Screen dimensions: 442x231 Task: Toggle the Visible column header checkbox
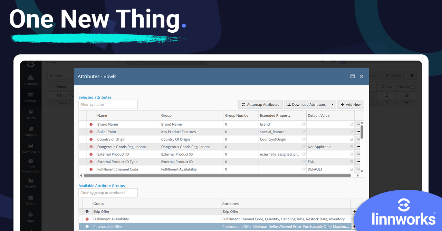[412, 87]
